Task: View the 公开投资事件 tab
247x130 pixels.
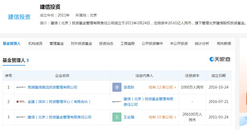Action: pos(152,44)
